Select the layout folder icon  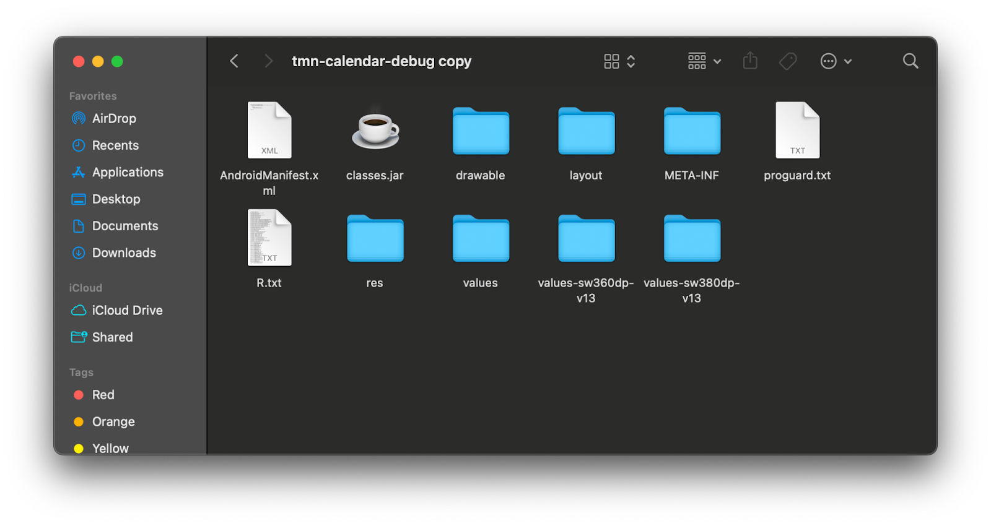(x=587, y=131)
